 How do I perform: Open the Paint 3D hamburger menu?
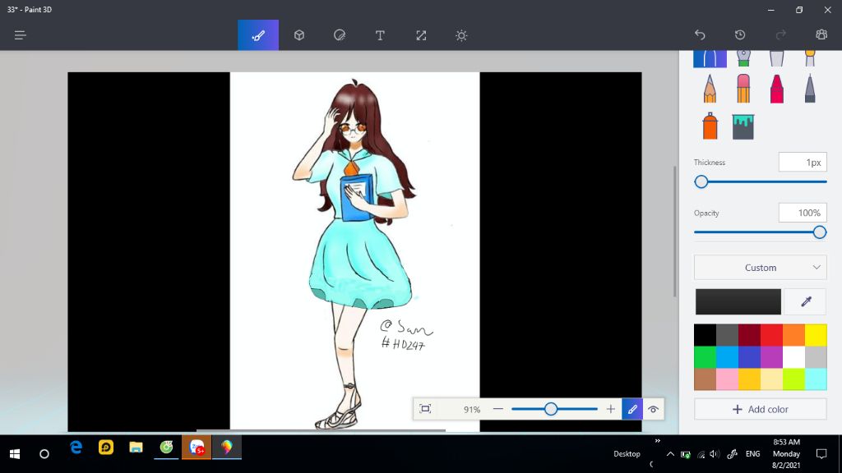[21, 35]
